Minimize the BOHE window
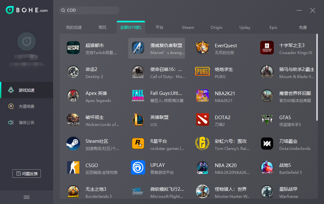324x204 pixels. click(299, 10)
